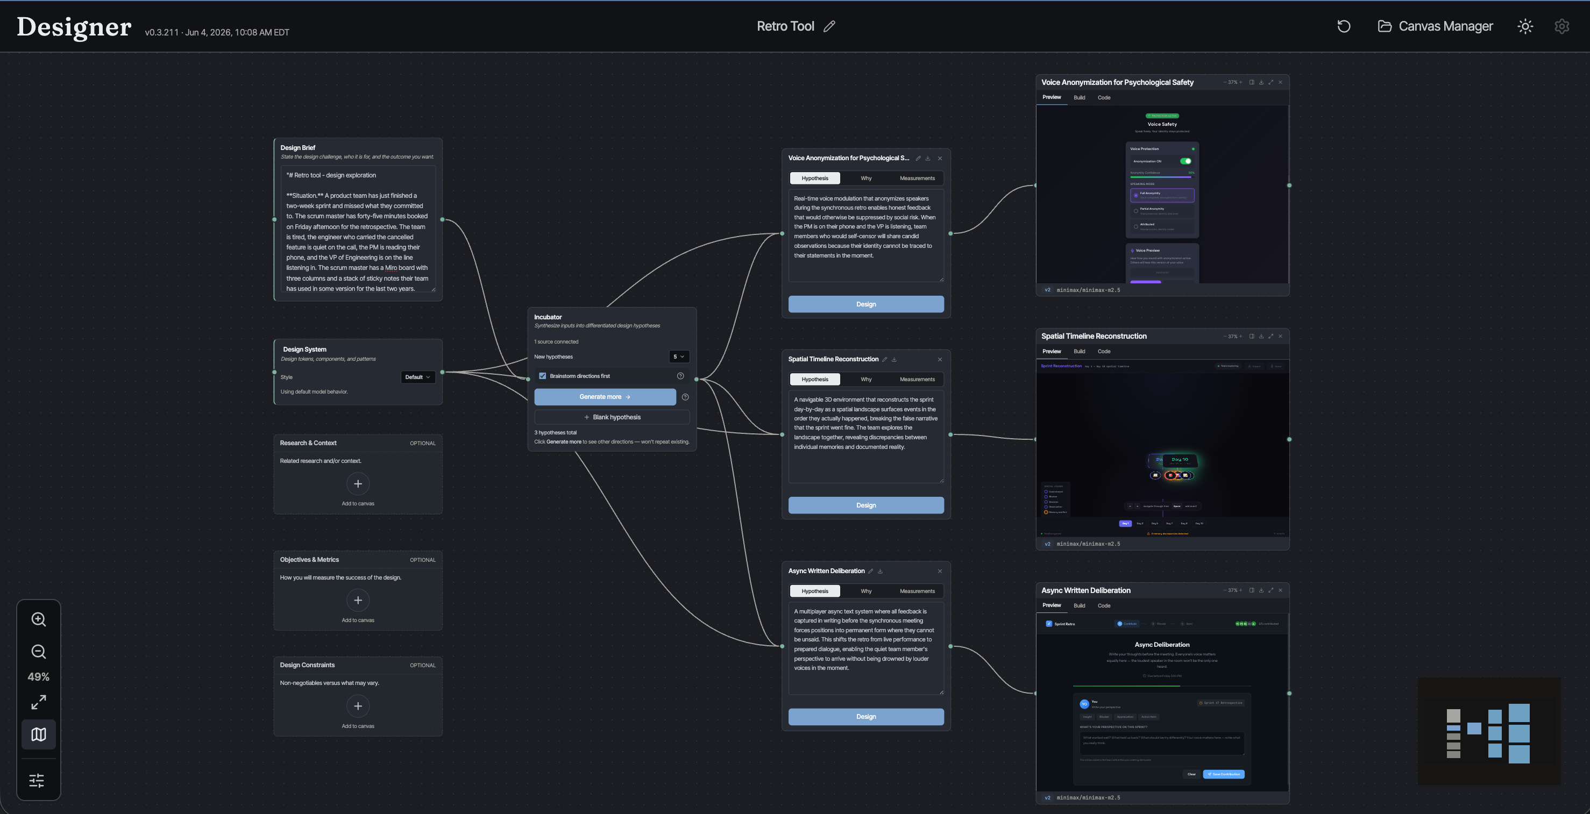
Task: Edit the Async Written Deliberation card title
Action: 871,571
